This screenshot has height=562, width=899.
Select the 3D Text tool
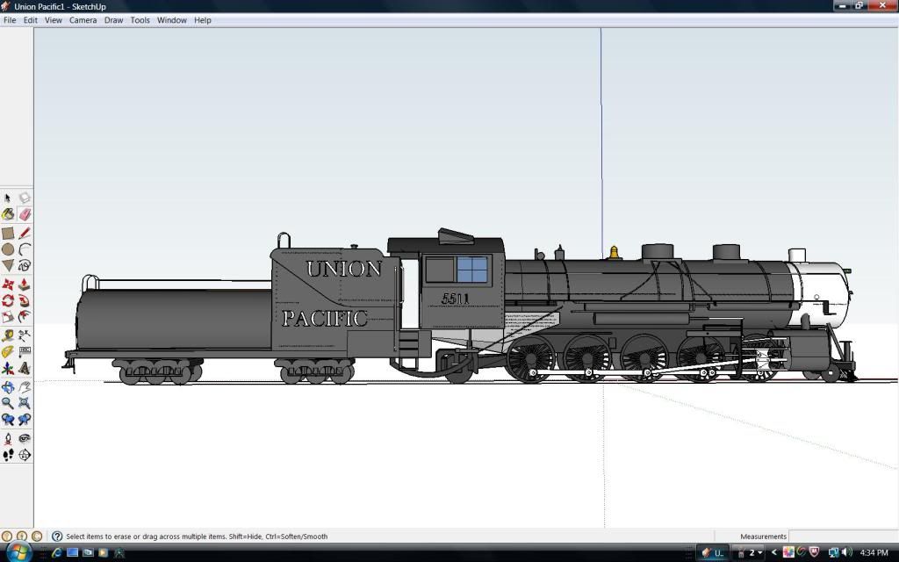pos(24,368)
